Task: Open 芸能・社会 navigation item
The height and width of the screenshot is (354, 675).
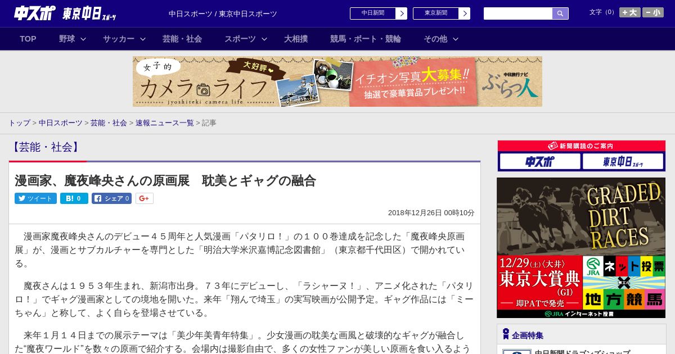Action: click(182, 39)
